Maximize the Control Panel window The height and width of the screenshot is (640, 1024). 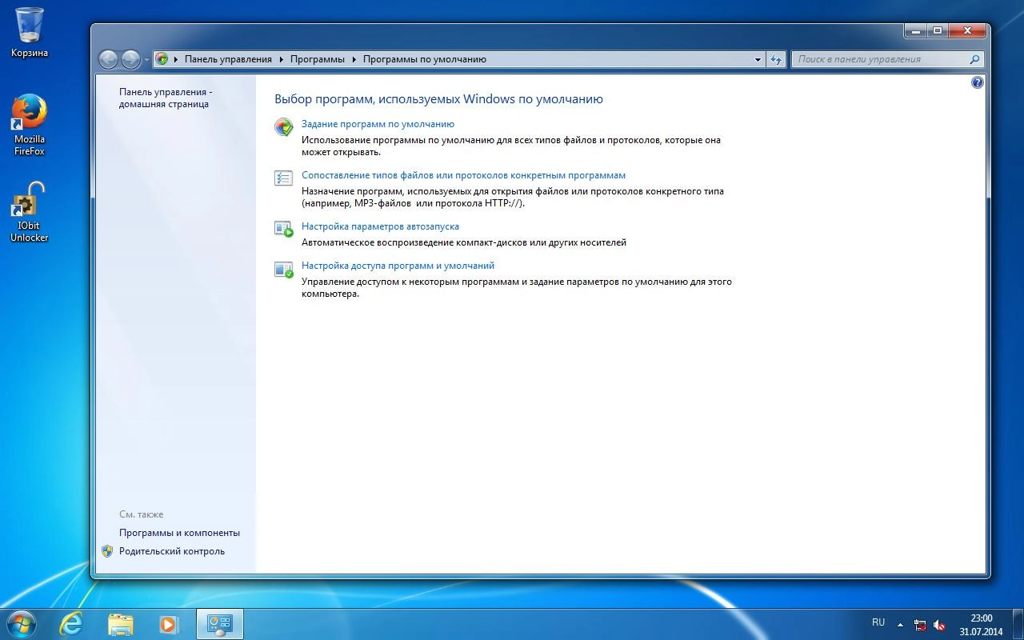point(937,30)
